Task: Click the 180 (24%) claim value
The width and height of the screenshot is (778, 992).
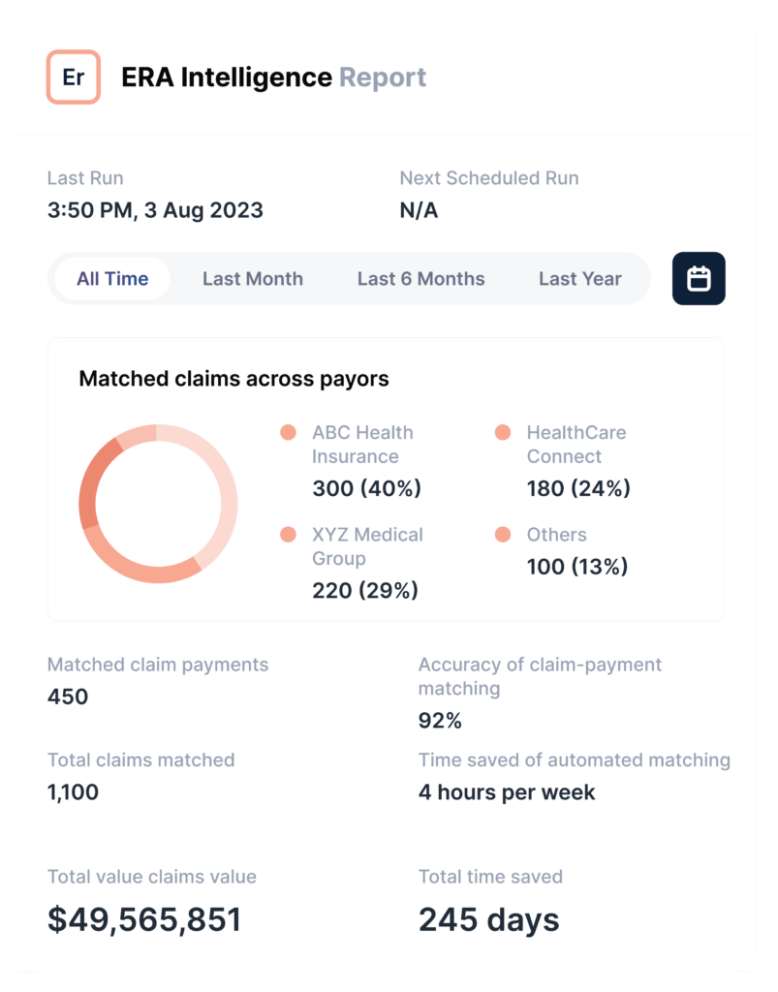Action: 578,488
